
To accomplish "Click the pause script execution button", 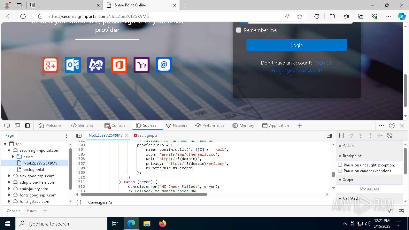I will (342, 135).
